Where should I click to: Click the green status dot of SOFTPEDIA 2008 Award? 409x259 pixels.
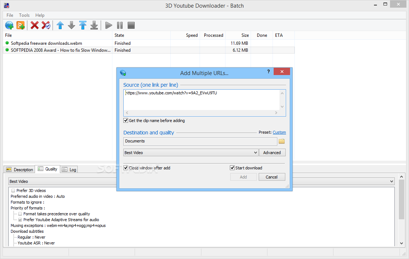tap(7, 50)
